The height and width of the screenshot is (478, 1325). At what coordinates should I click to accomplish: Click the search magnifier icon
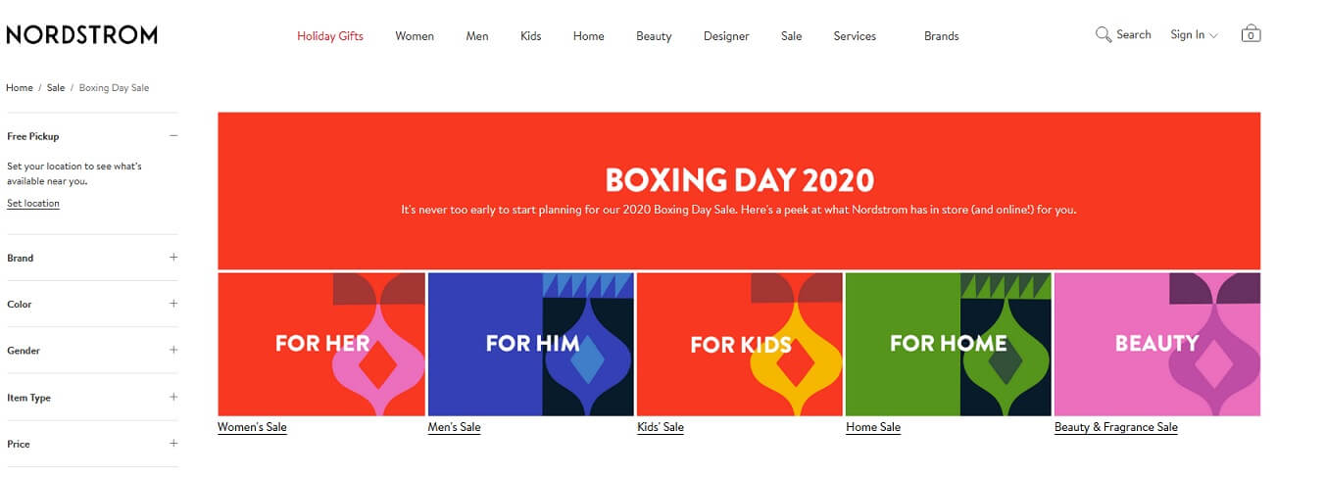pyautogui.click(x=1104, y=34)
